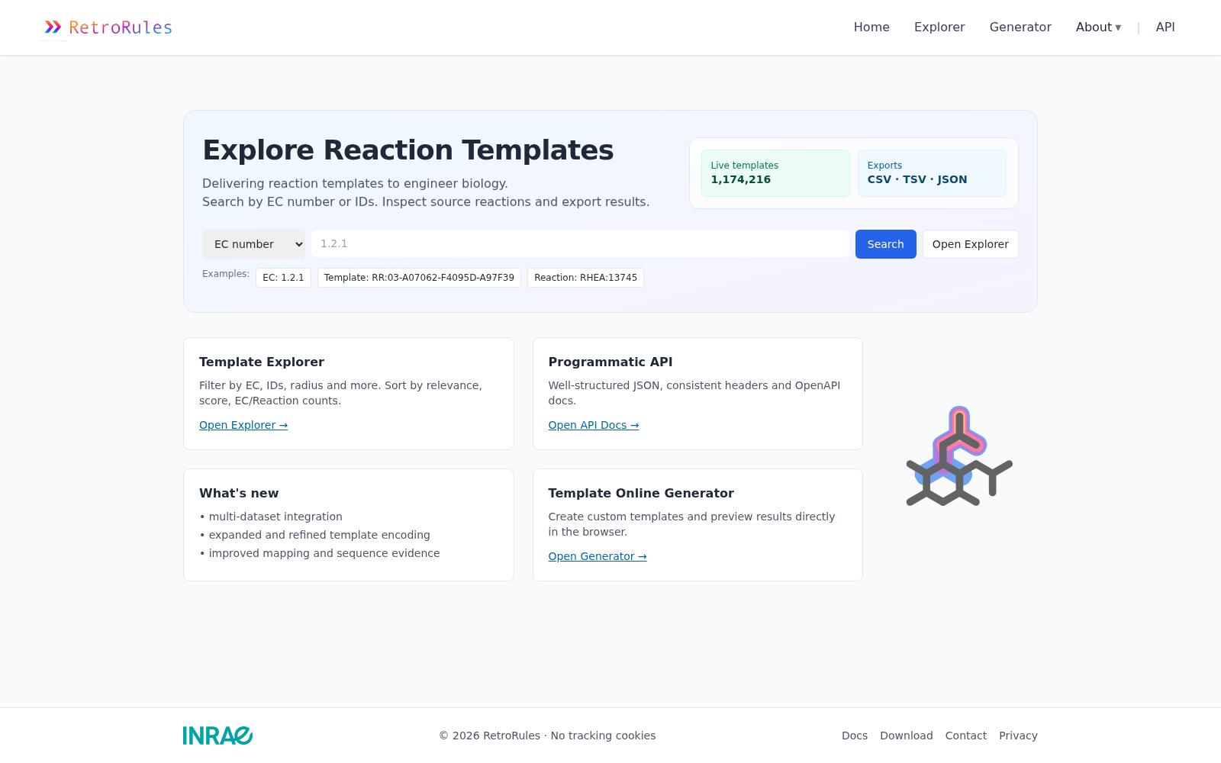Viewport: 1221px width, 763px height.
Task: Click the Programmatic API card heading
Action: pos(610,362)
